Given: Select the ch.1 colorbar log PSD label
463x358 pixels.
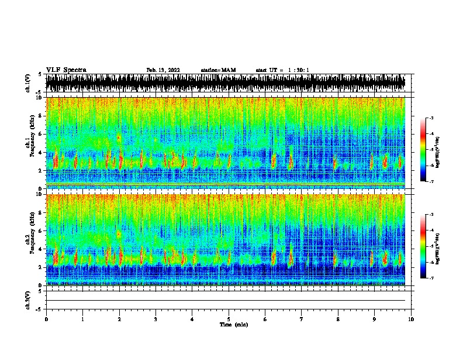Looking at the screenshot, I should click(437, 152).
